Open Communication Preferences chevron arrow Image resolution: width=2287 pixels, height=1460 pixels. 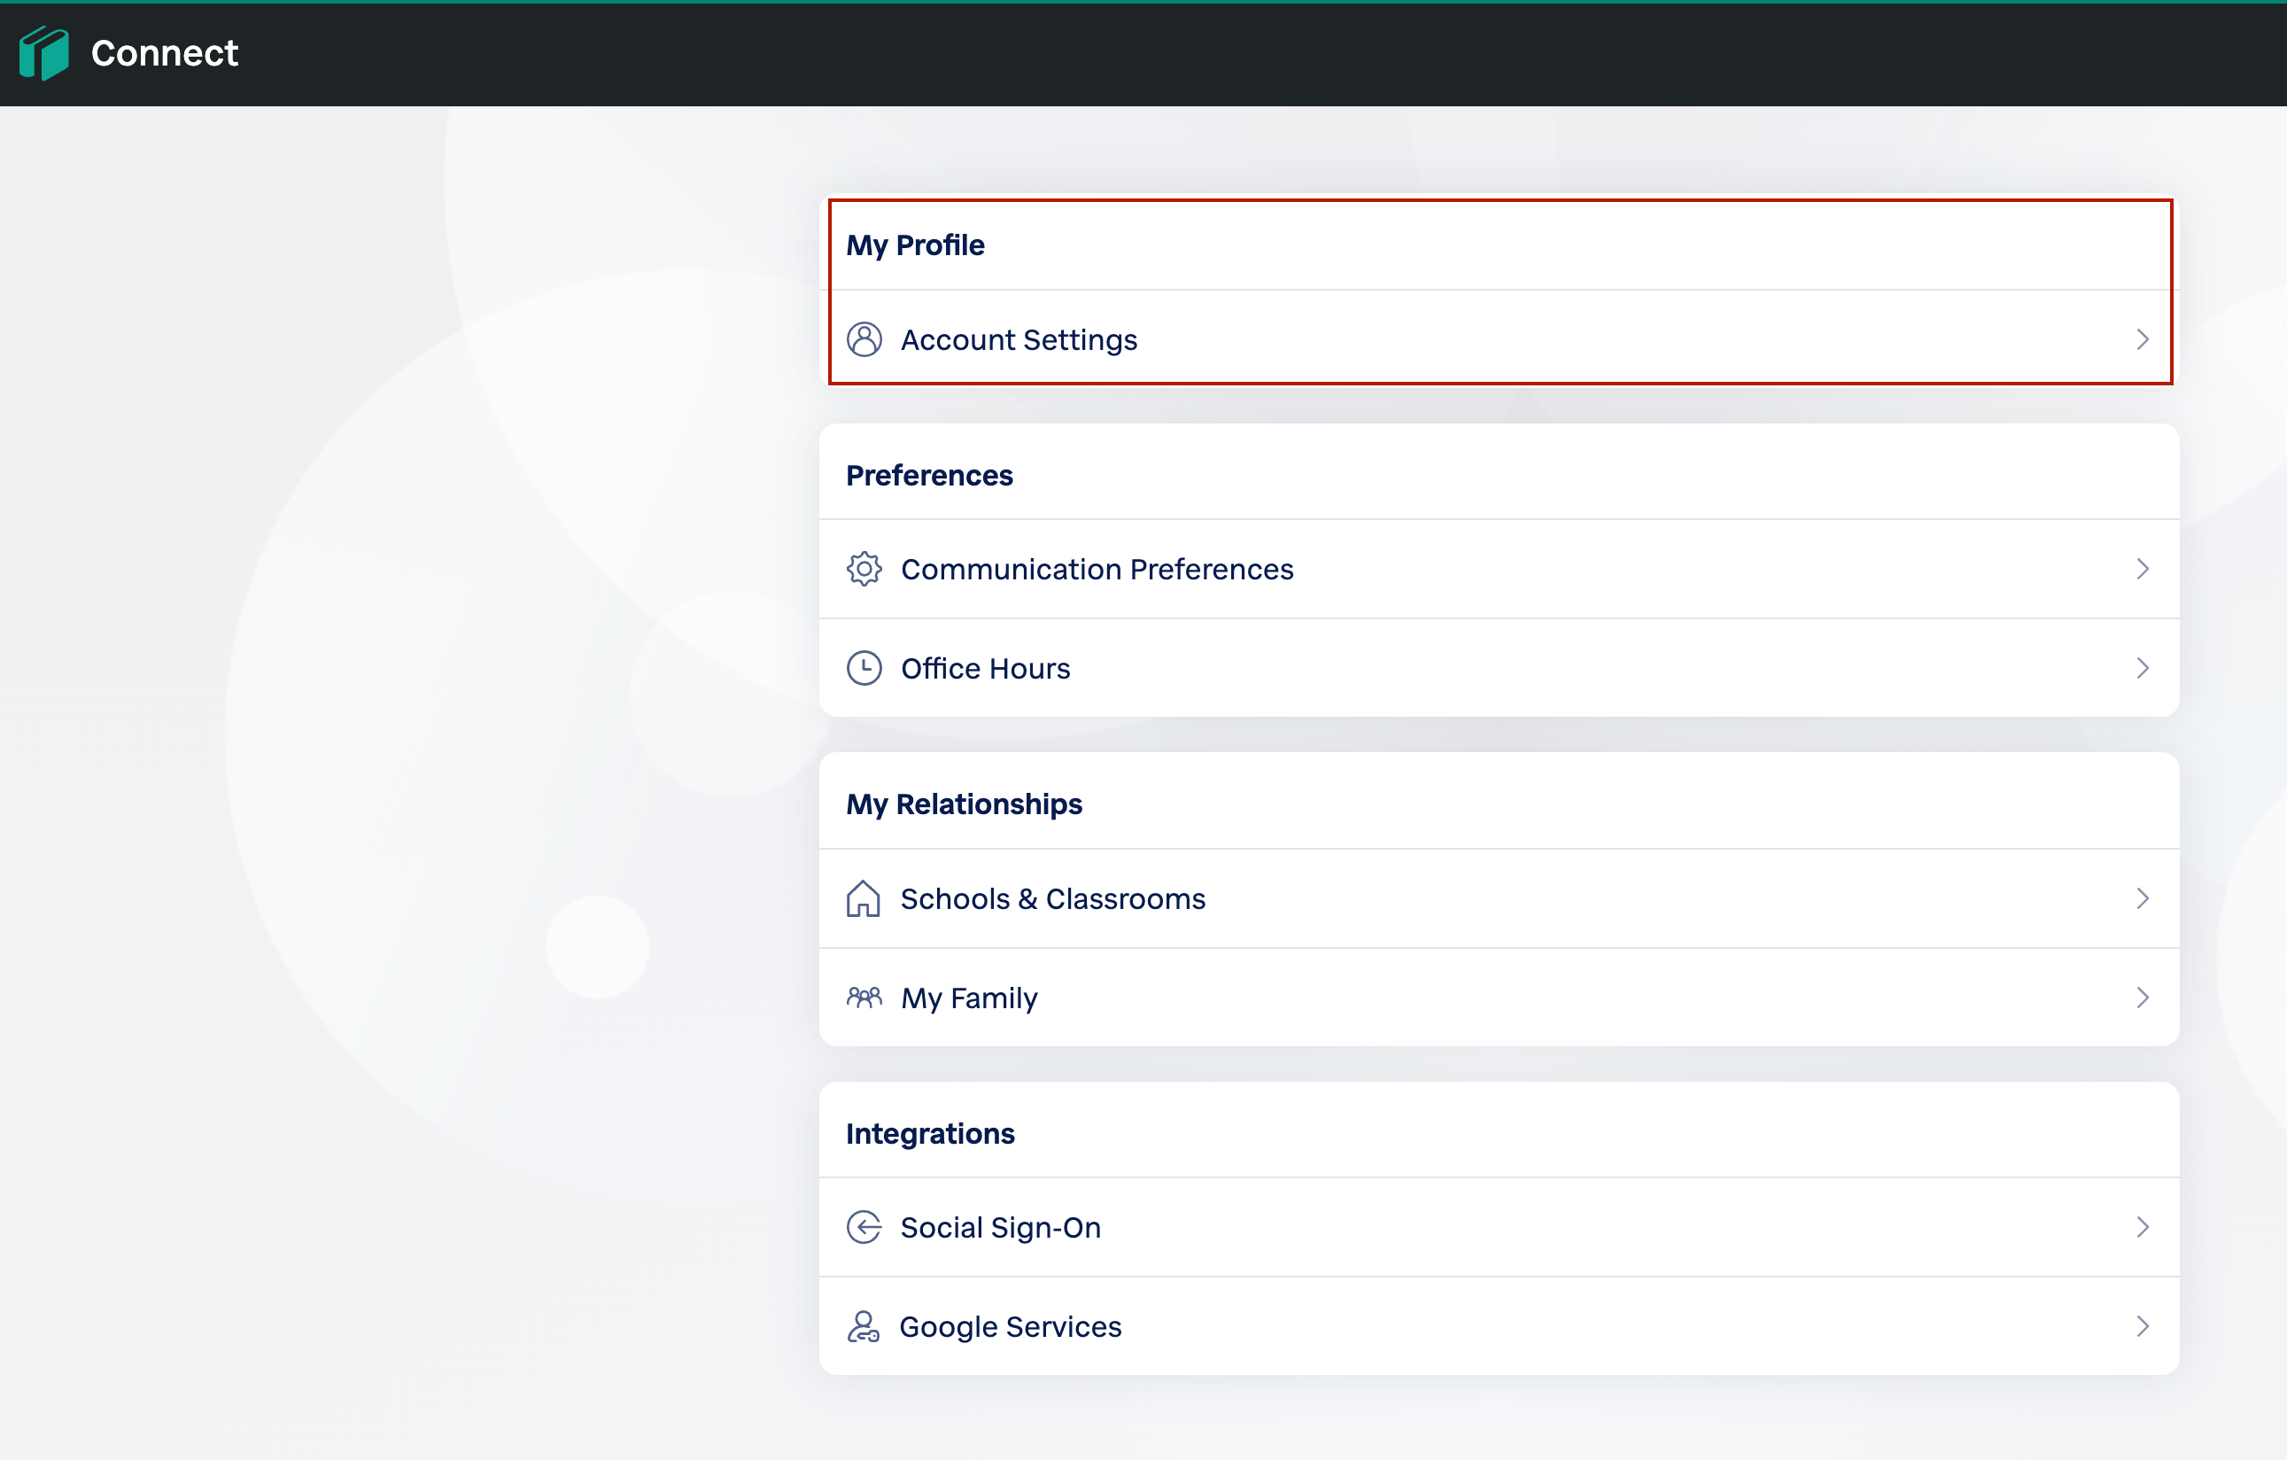2142,569
